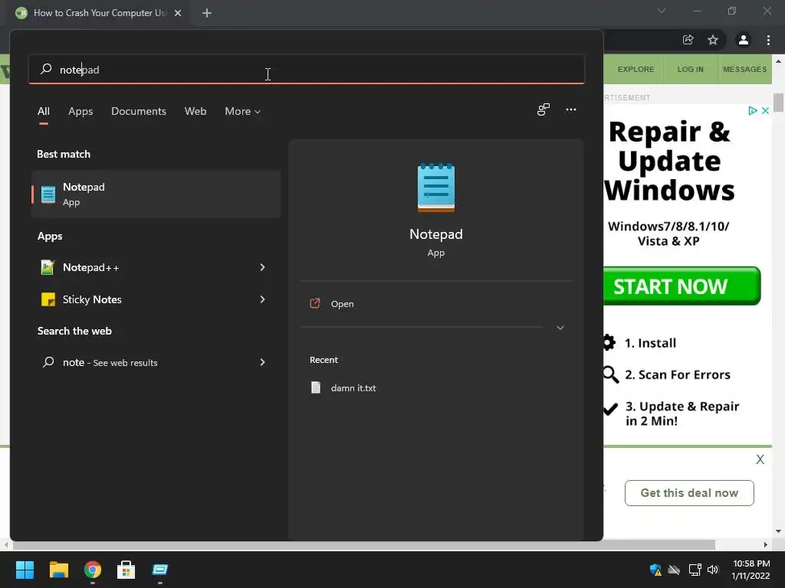Expand more actions chevron below Open
785x588 pixels.
click(560, 328)
